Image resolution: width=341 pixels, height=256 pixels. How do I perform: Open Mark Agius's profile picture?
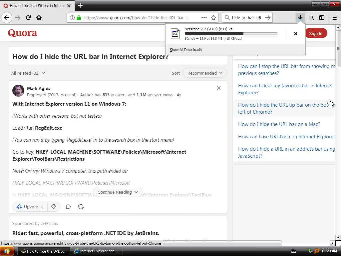[18, 91]
